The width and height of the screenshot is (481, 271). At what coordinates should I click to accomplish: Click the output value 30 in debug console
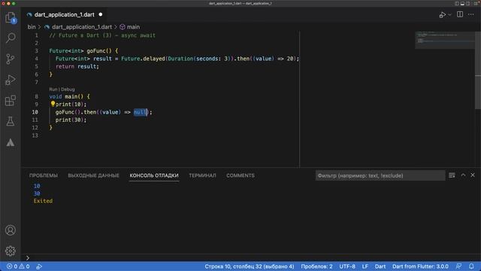click(x=37, y=193)
